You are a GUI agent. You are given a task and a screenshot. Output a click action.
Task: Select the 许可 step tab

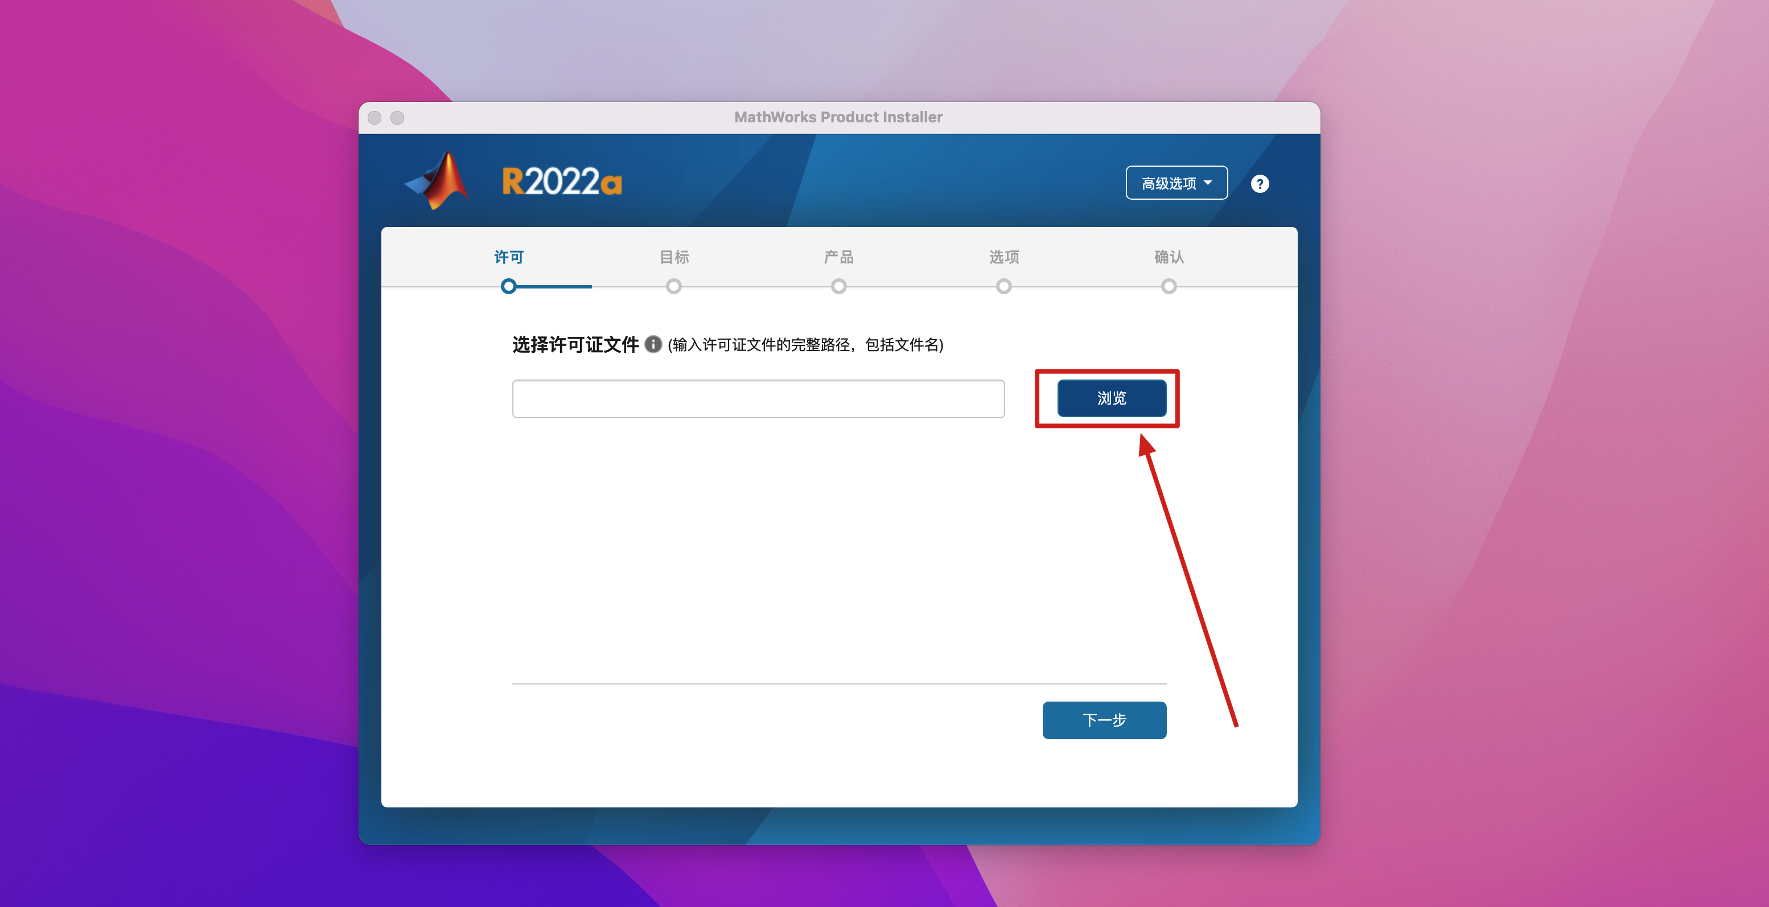[x=509, y=257]
